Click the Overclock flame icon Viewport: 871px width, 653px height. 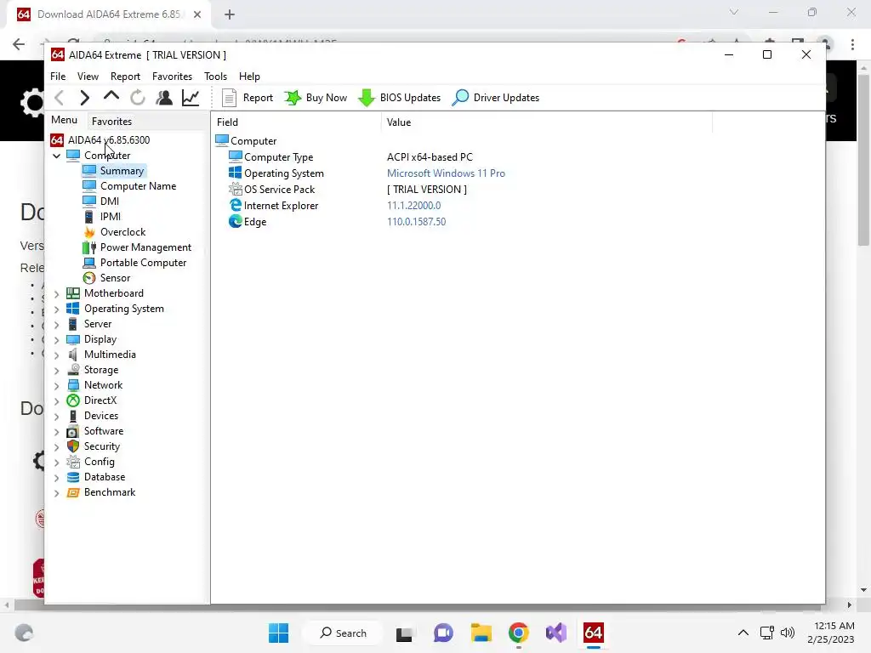[88, 232]
